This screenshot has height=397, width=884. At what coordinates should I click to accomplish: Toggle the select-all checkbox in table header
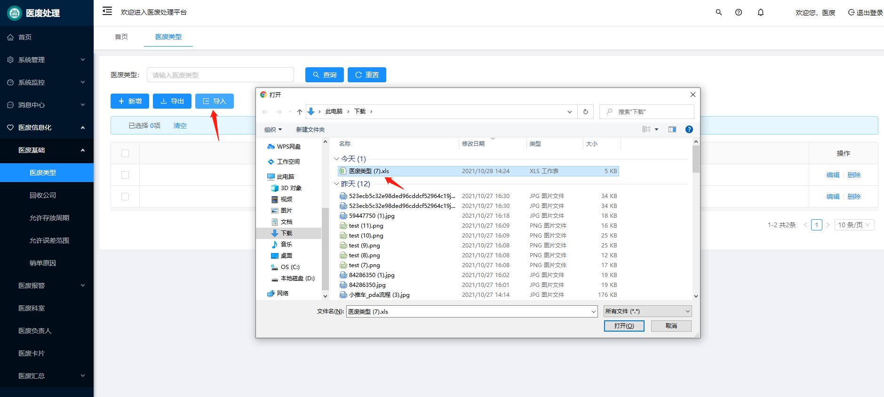(125, 153)
